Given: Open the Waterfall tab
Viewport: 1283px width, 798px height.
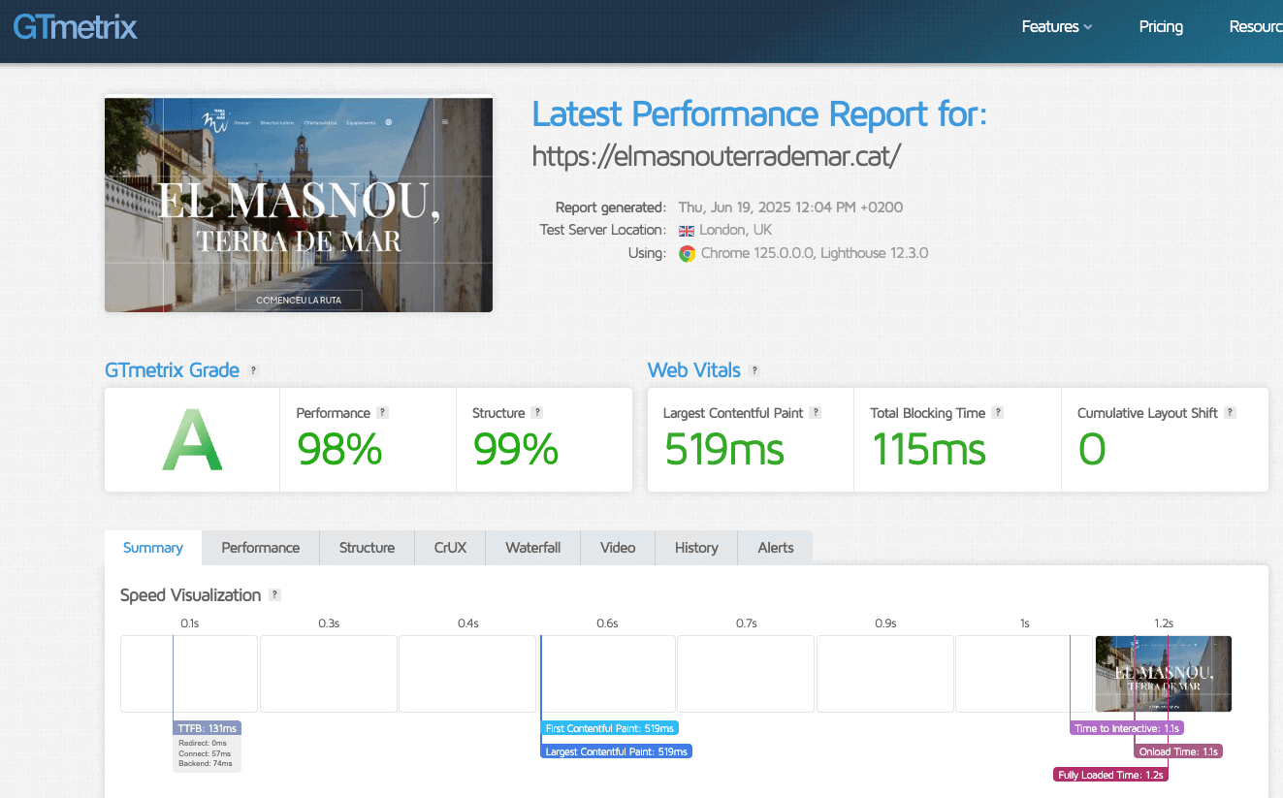Looking at the screenshot, I should pos(533,548).
